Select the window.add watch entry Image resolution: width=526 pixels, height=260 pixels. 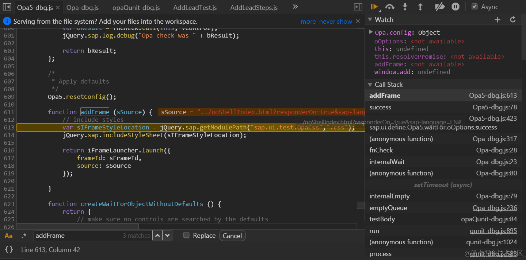[412, 72]
